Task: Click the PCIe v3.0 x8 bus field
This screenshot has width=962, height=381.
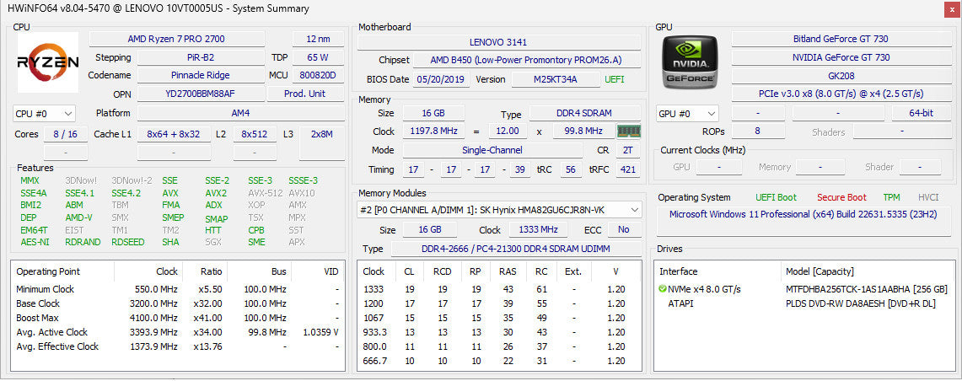Action: point(841,94)
